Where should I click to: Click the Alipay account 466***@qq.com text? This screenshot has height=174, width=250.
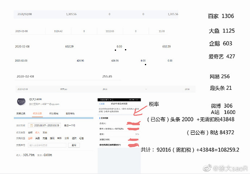coord(44,104)
